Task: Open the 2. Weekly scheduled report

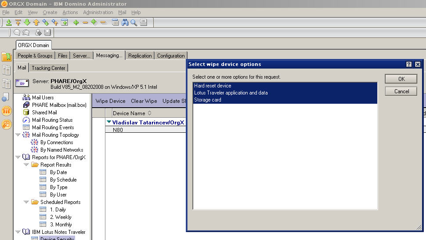Action: click(x=61, y=217)
